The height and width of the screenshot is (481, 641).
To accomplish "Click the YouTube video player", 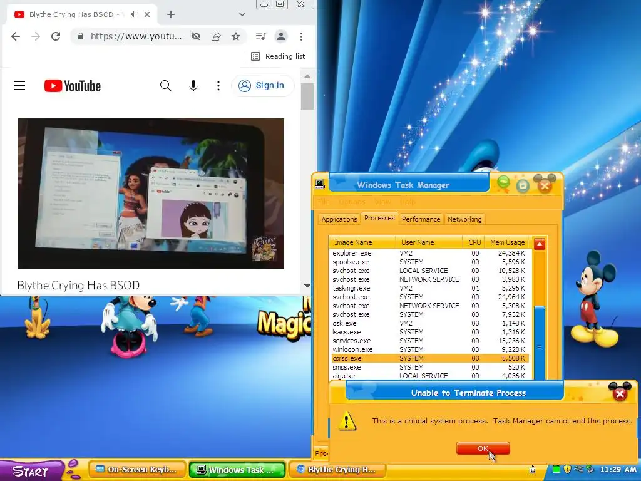I will [x=151, y=194].
